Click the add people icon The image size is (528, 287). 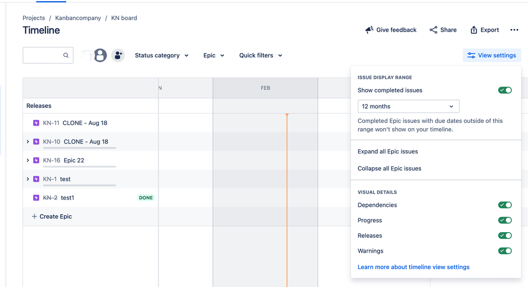pos(117,55)
